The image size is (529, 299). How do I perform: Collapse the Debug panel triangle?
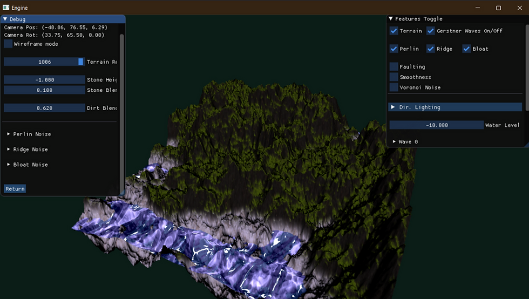coord(5,19)
